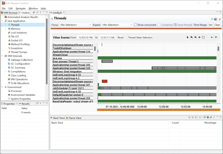
Task: Expand the Memory tree node
Action: click(x=6, y=29)
